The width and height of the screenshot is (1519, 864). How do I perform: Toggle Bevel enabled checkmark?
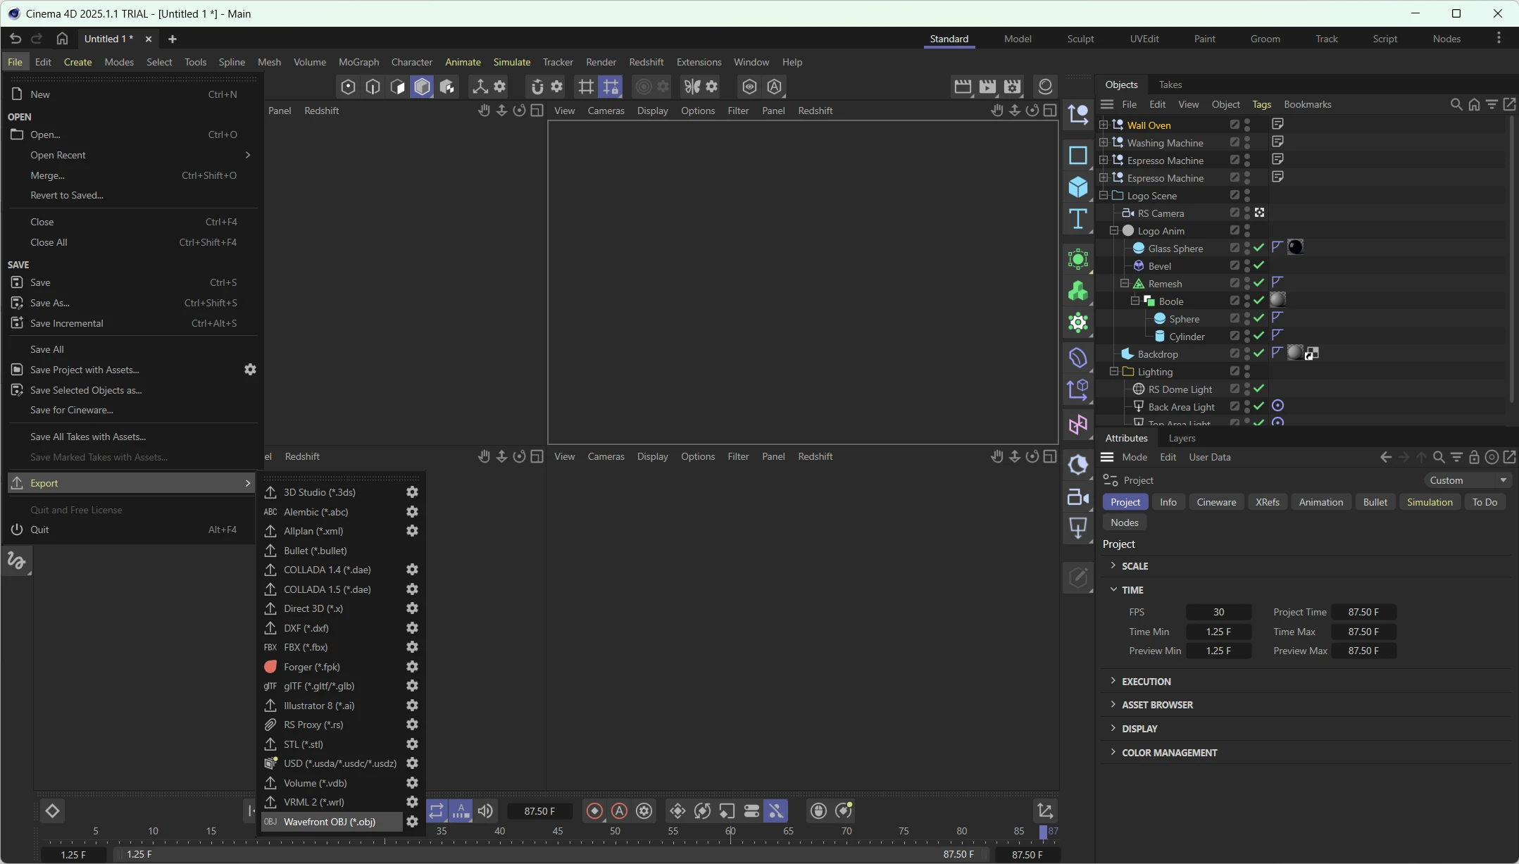[1259, 265]
